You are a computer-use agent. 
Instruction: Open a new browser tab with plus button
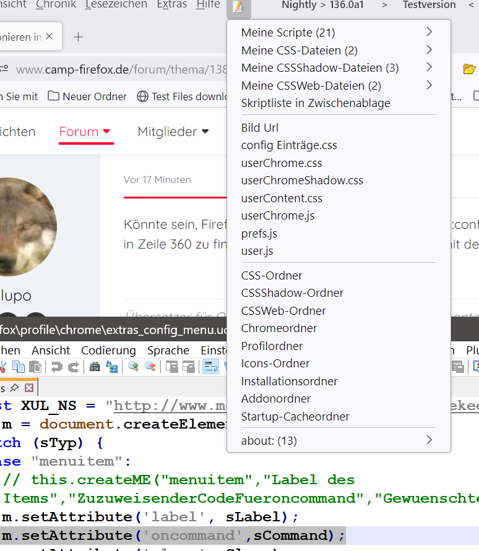click(x=79, y=37)
